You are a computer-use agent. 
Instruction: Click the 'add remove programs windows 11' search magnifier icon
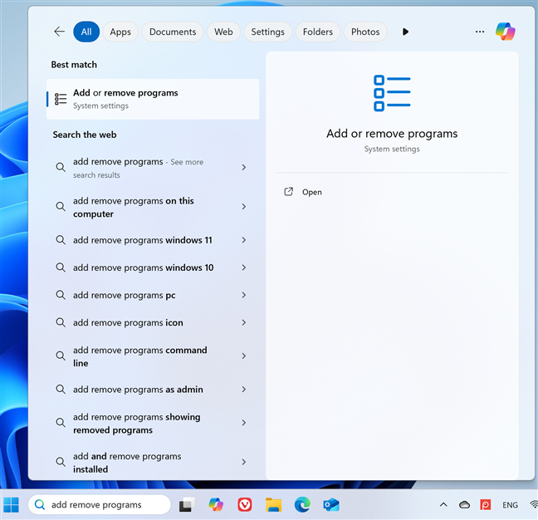pos(61,239)
